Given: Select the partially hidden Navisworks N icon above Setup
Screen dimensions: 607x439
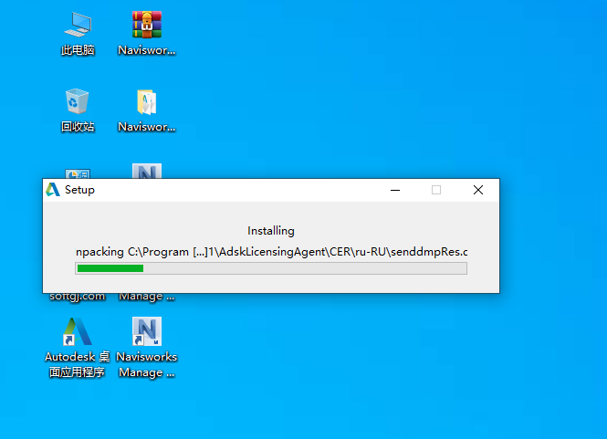Looking at the screenshot, I should click(x=147, y=171).
